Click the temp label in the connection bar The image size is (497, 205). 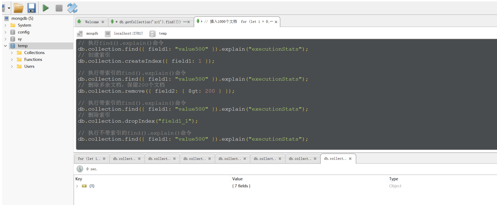tap(163, 34)
